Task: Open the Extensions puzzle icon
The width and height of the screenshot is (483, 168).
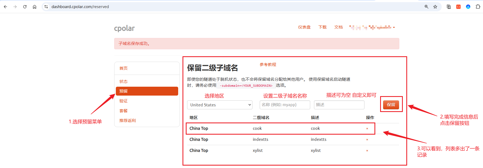Action: 478,7
